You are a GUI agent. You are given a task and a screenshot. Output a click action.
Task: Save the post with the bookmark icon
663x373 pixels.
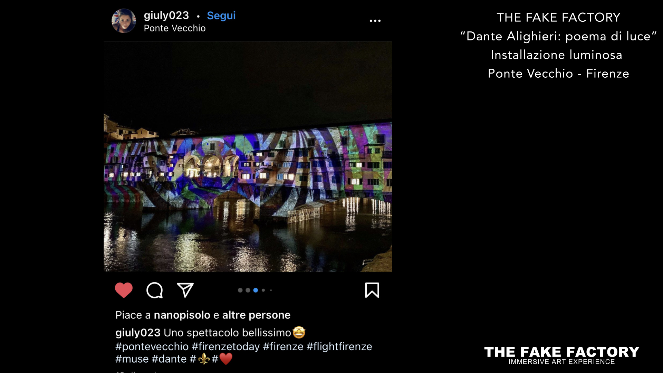tap(372, 290)
